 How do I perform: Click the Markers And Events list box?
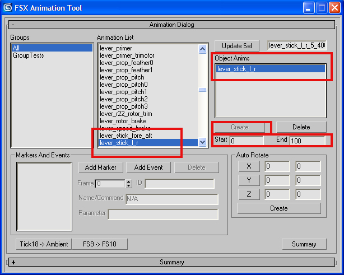tap(44, 197)
